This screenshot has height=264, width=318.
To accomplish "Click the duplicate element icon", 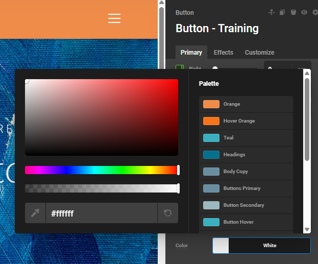I will (x=282, y=13).
